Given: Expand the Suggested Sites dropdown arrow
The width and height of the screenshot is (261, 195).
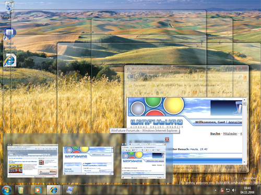Looking at the screenshot, I should point(185,85).
